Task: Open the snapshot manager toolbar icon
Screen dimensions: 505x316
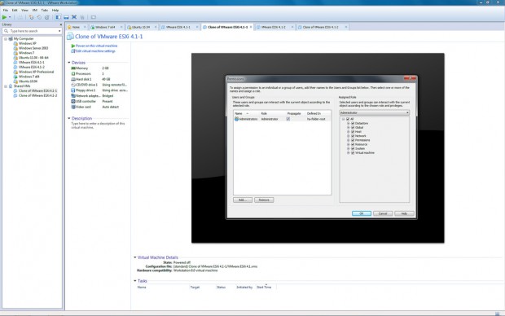Action: point(46,17)
